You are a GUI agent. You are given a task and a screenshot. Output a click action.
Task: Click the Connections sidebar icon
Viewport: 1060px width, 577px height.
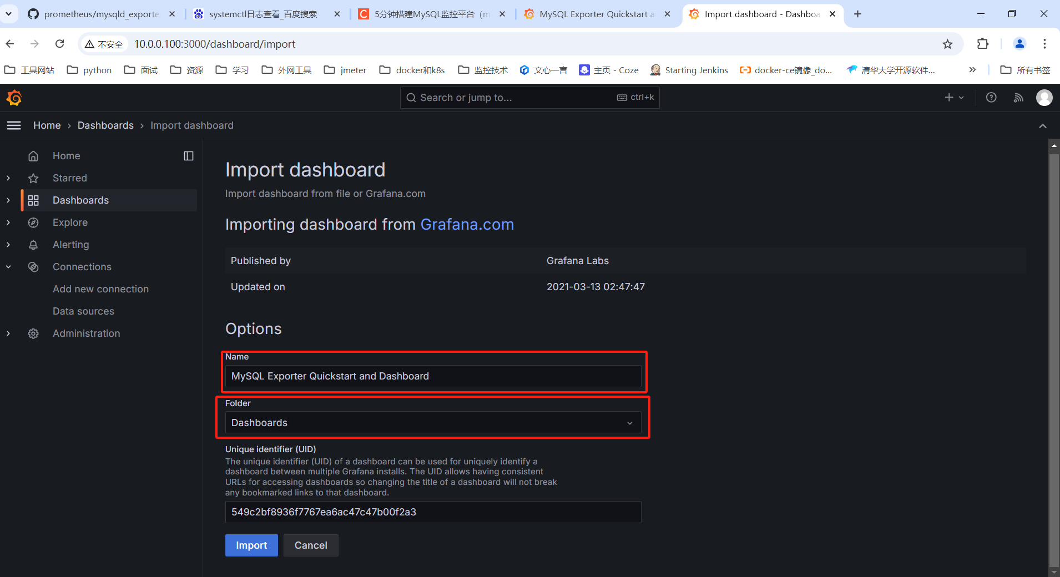click(33, 267)
